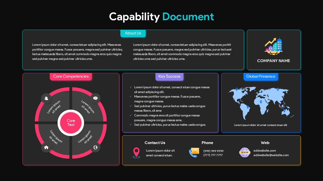Click the map pin over South America
The image size is (323, 181).
pyautogui.click(x=248, y=107)
